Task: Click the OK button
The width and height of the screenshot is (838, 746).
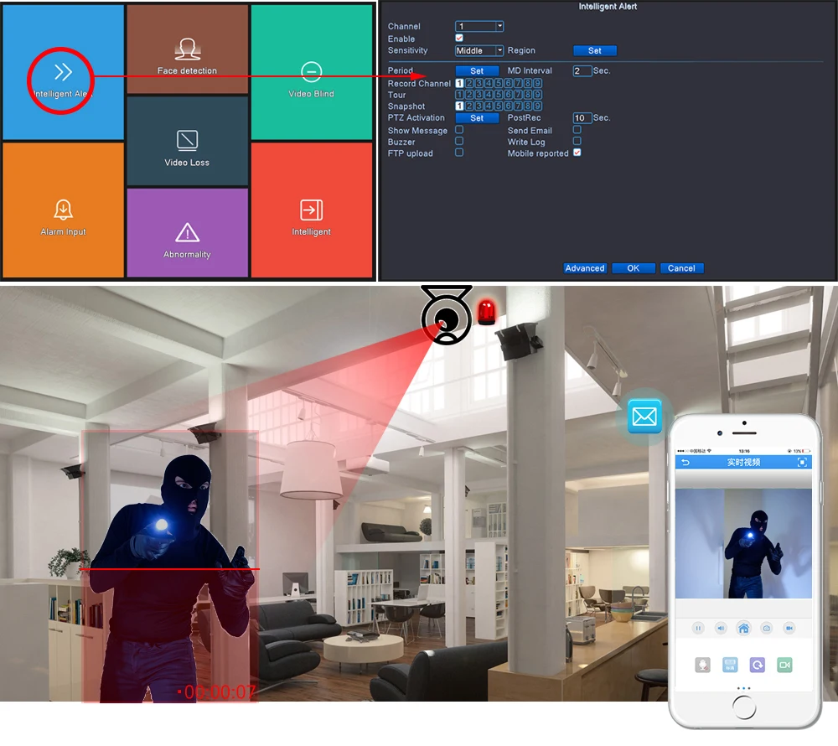Action: tap(634, 267)
